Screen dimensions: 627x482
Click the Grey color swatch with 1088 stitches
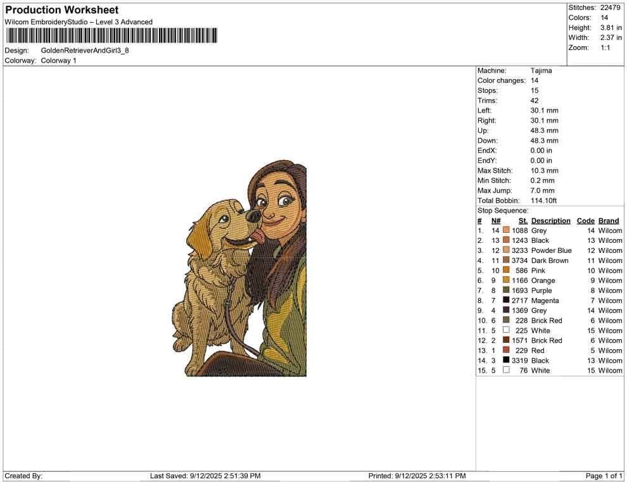point(506,230)
